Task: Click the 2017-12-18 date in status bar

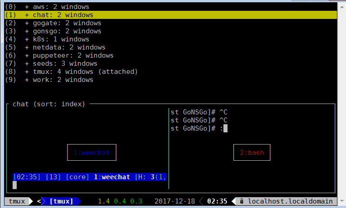Action: [174, 201]
